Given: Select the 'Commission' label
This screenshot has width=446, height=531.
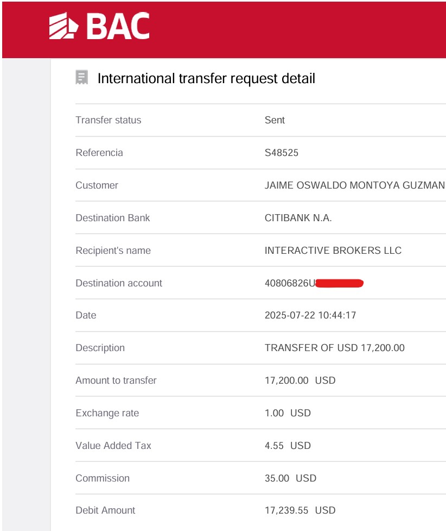Looking at the screenshot, I should 103,478.
